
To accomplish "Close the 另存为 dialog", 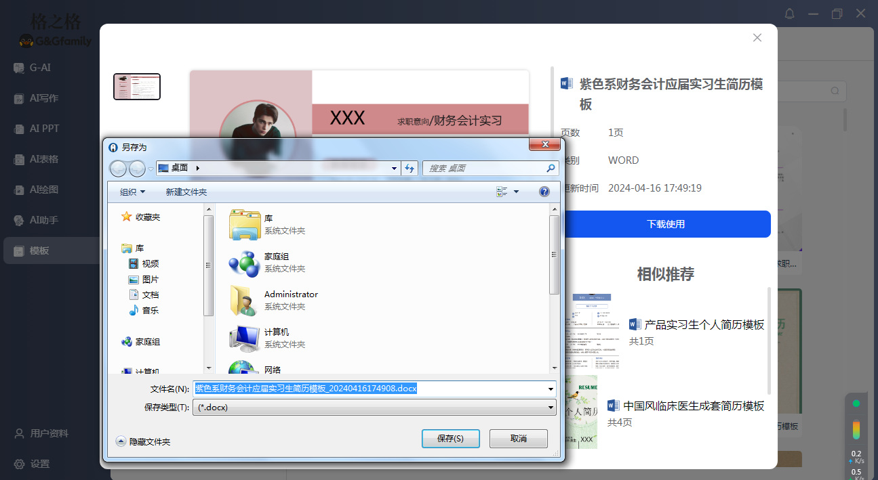I will point(544,145).
